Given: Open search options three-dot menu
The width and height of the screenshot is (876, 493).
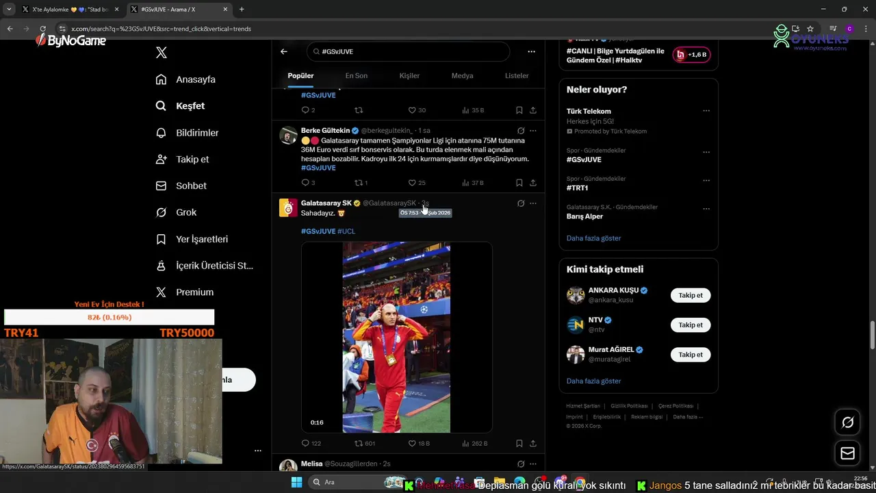Looking at the screenshot, I should click(x=531, y=51).
